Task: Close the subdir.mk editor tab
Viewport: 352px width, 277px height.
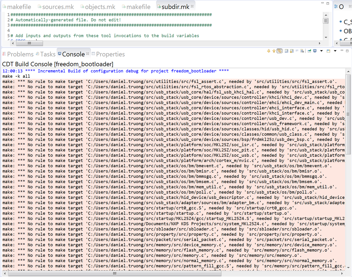Action: [x=192, y=6]
